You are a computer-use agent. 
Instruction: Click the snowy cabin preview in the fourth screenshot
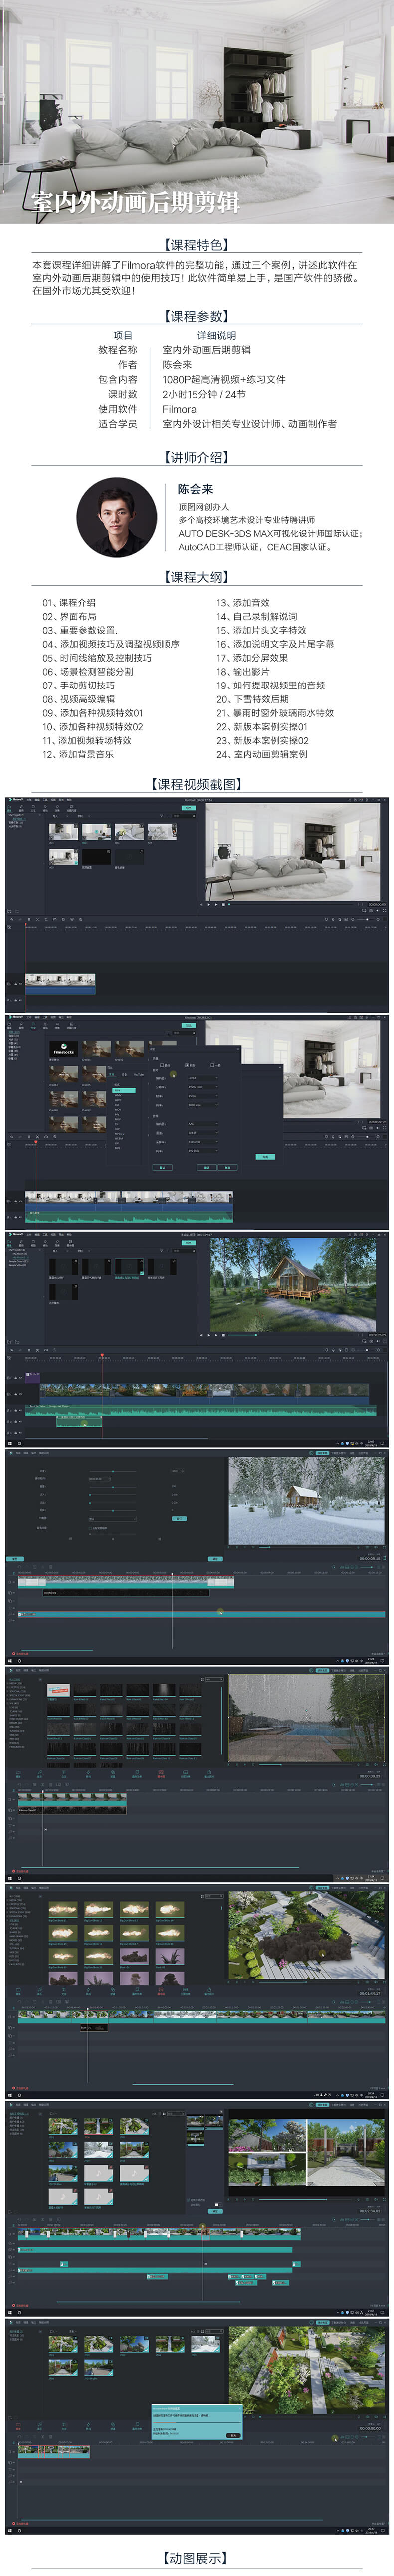click(x=306, y=1500)
